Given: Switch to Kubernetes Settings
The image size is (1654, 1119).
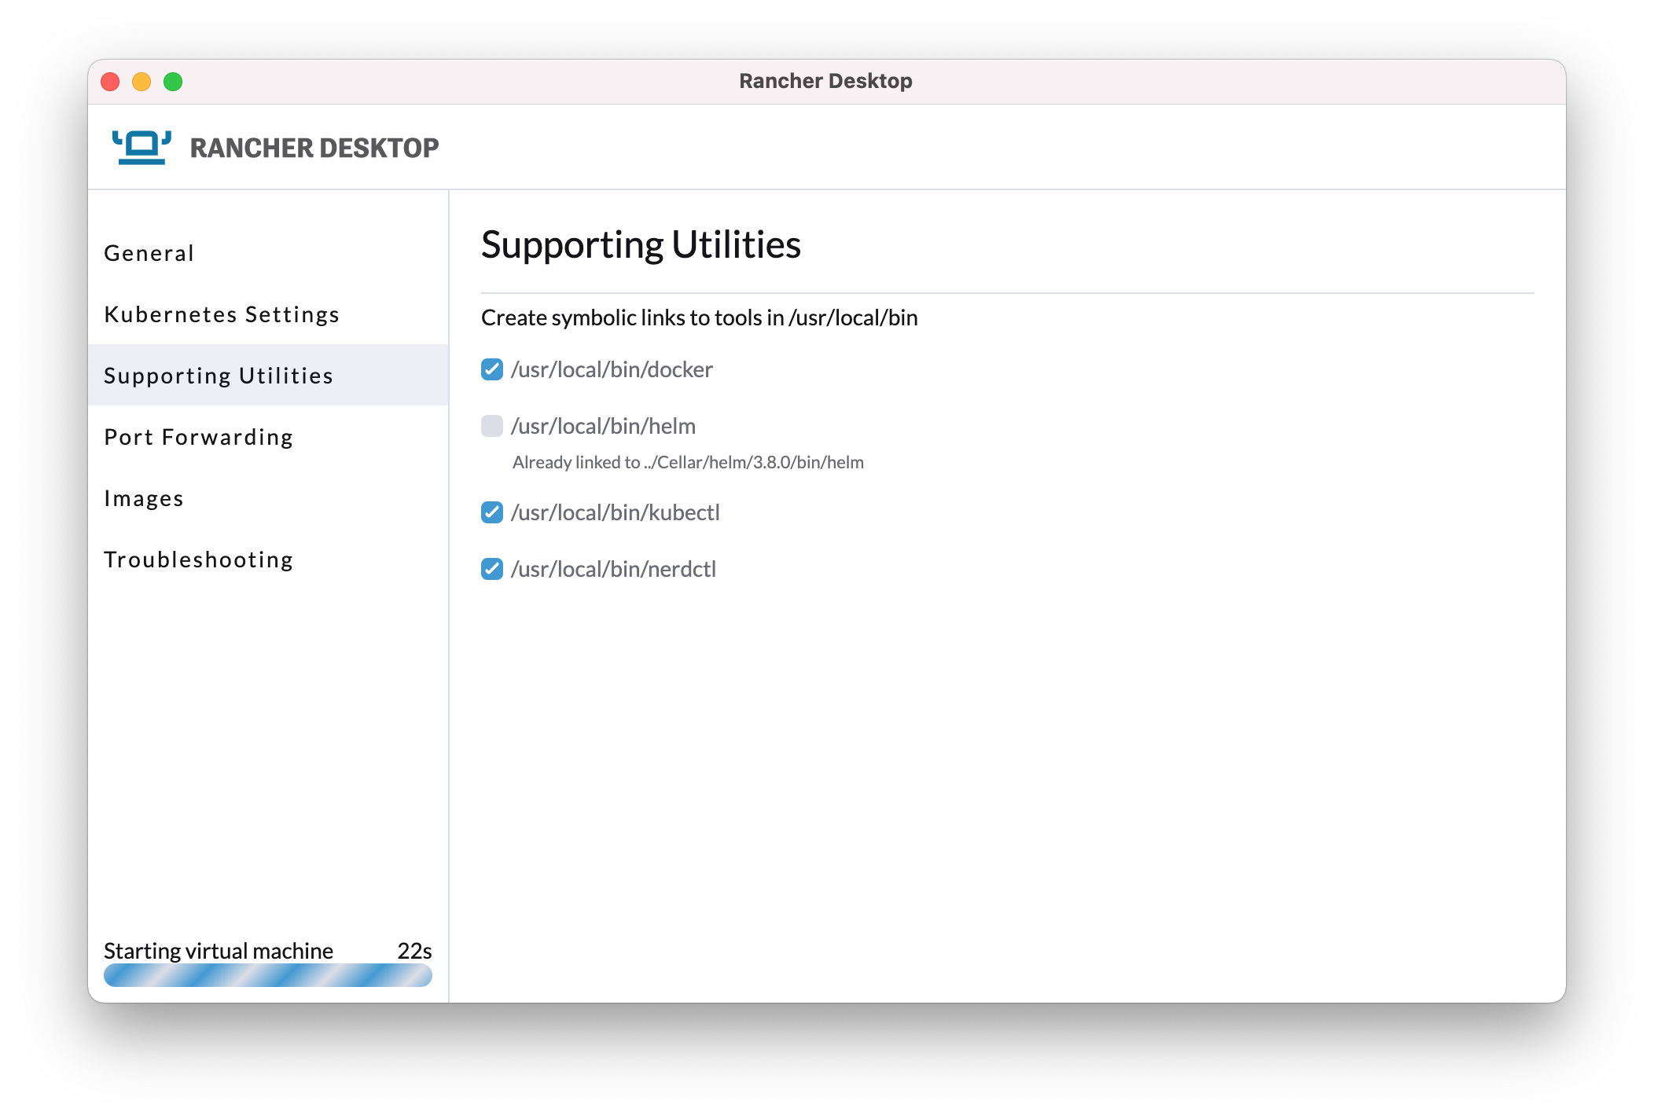Looking at the screenshot, I should (x=222, y=314).
